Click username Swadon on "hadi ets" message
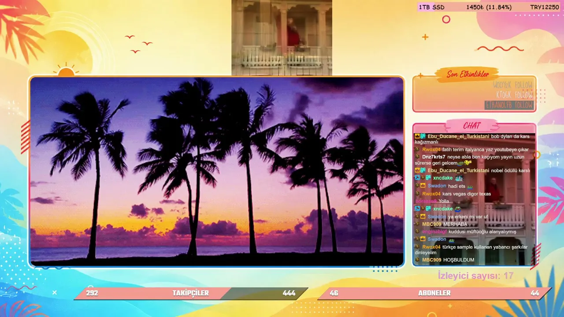Viewport: 564px width, 317px height. coord(437,186)
